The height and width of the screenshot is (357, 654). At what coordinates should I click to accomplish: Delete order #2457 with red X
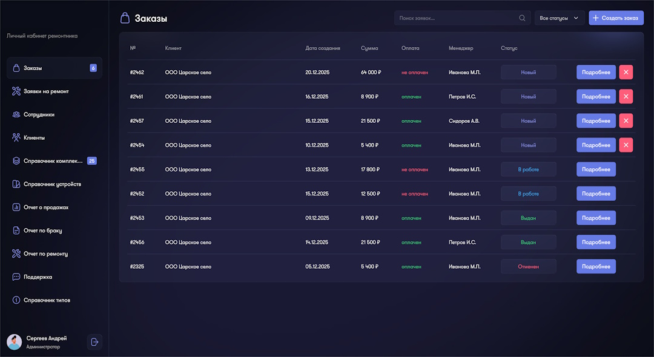point(626,121)
